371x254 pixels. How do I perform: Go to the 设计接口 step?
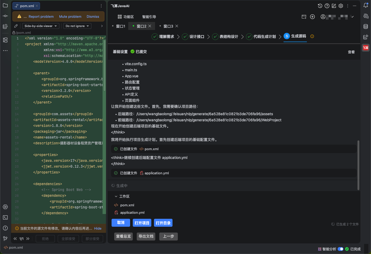pos(193,37)
